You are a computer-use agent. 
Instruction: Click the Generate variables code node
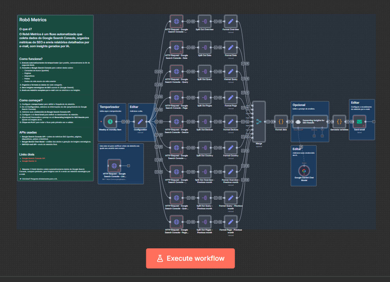[x=339, y=121]
